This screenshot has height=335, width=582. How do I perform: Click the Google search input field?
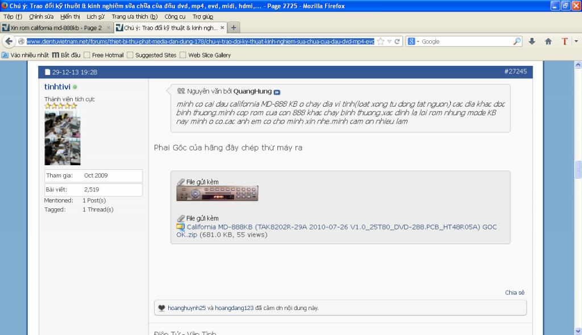[x=466, y=41]
